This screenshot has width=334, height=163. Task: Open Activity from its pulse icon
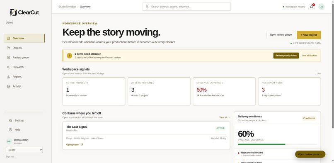(x=8, y=86)
